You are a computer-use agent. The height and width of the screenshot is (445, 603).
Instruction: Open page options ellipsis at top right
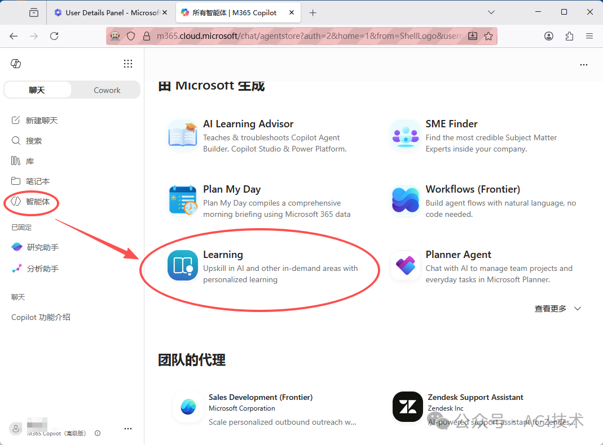click(x=584, y=65)
